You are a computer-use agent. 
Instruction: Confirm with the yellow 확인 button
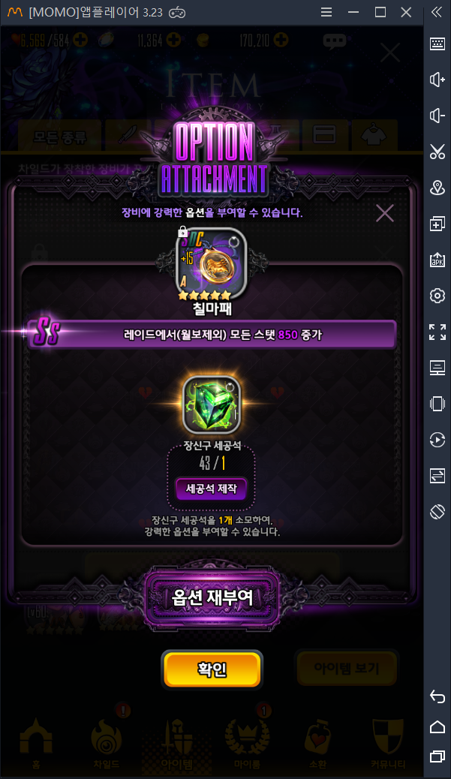click(212, 669)
